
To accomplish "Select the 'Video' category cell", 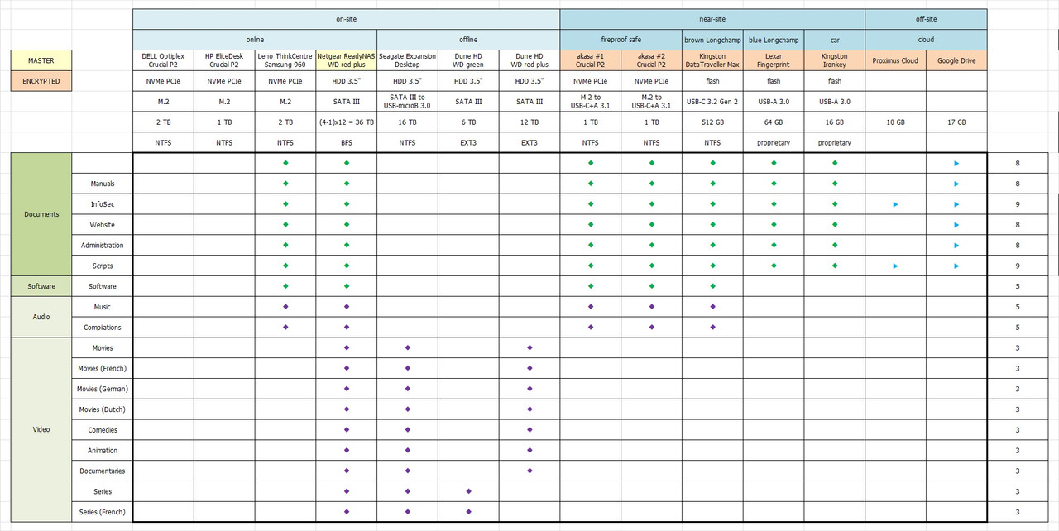I will click(41, 430).
